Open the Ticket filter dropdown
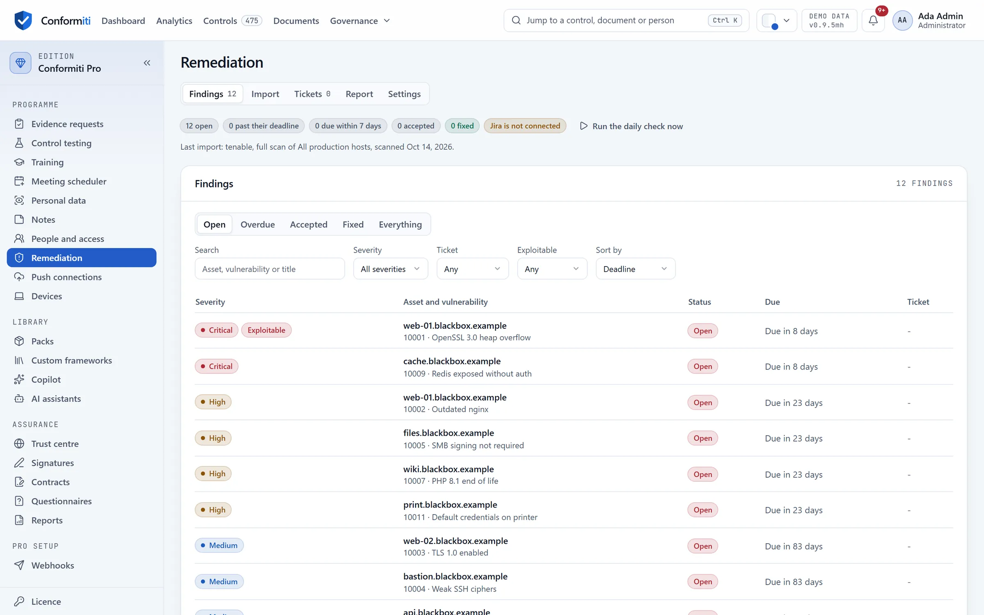Viewport: 984px width, 615px height. tap(472, 269)
